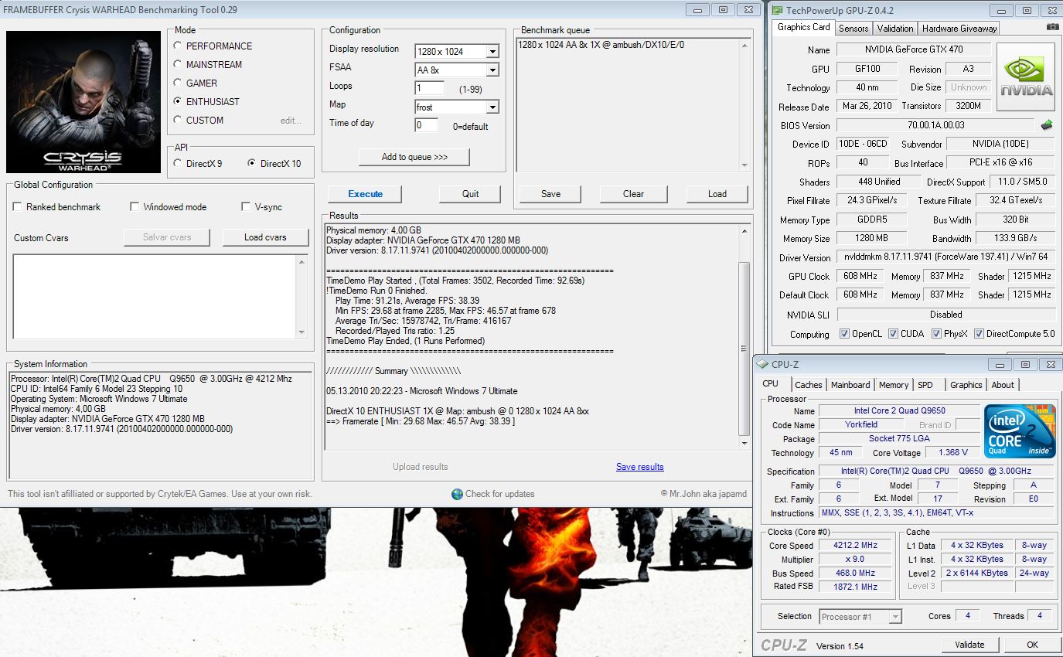
Task: Enable Windowed mode checkbox
Action: 135,207
